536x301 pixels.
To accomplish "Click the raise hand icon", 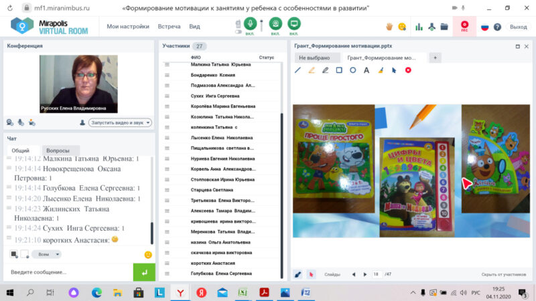I will click(x=389, y=27).
